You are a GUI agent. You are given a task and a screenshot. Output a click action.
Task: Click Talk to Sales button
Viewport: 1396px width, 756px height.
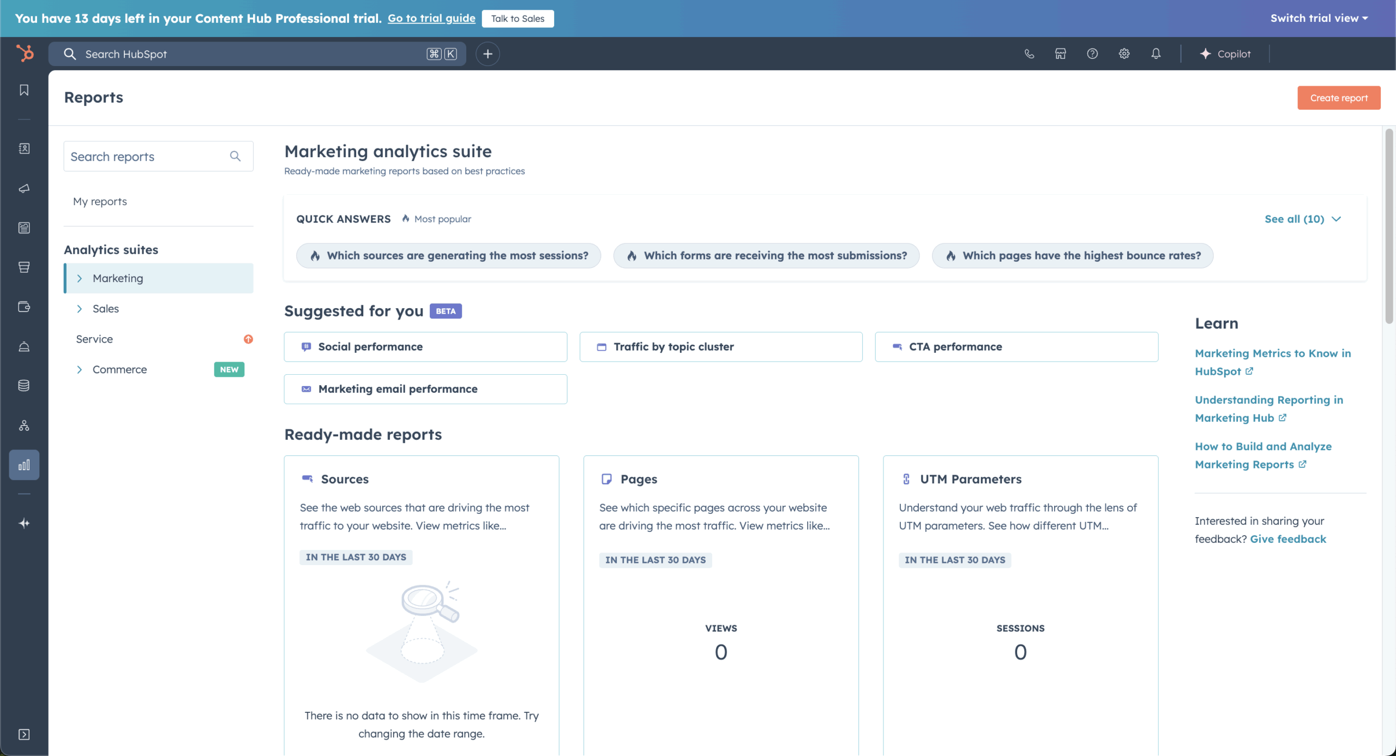pos(518,18)
